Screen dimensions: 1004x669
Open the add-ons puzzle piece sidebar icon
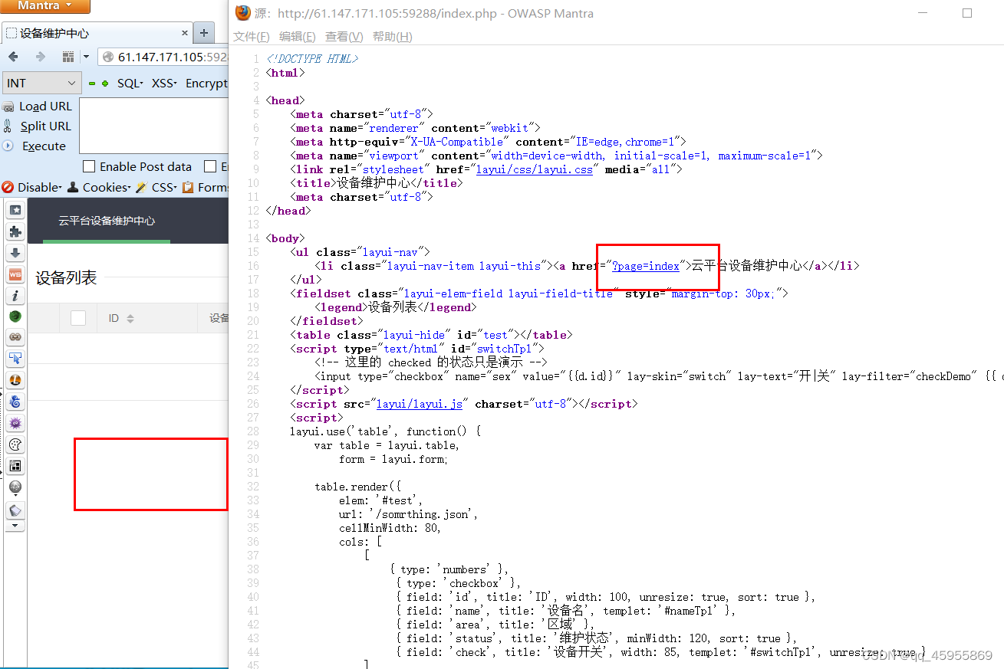tap(15, 231)
